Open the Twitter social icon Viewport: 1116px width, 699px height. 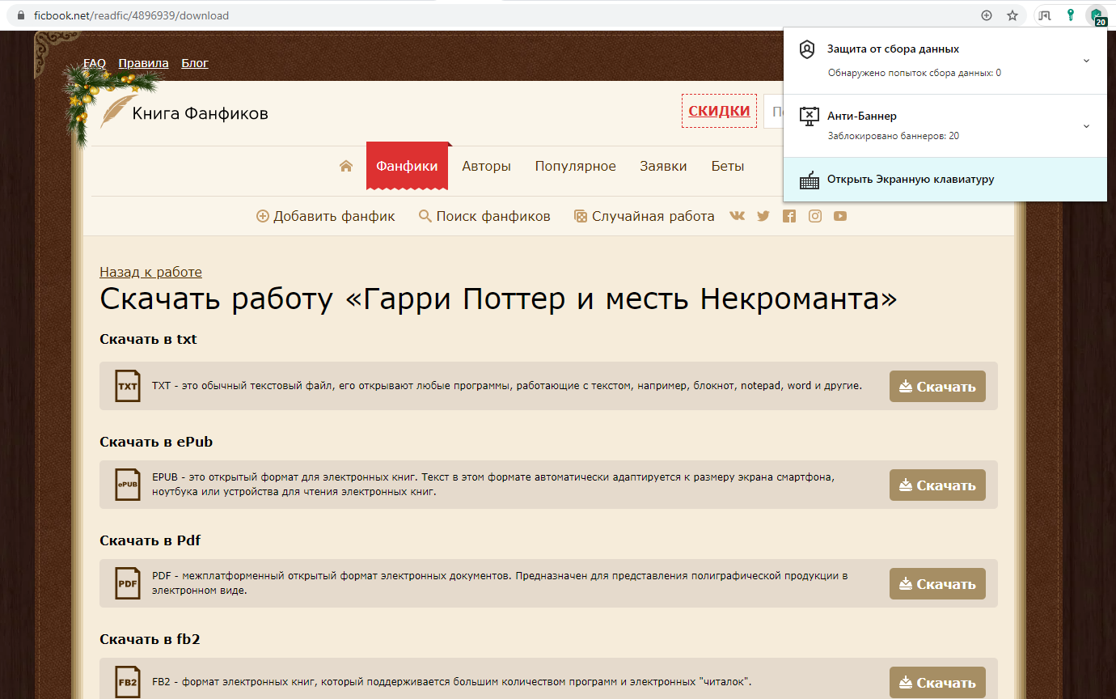pos(763,216)
